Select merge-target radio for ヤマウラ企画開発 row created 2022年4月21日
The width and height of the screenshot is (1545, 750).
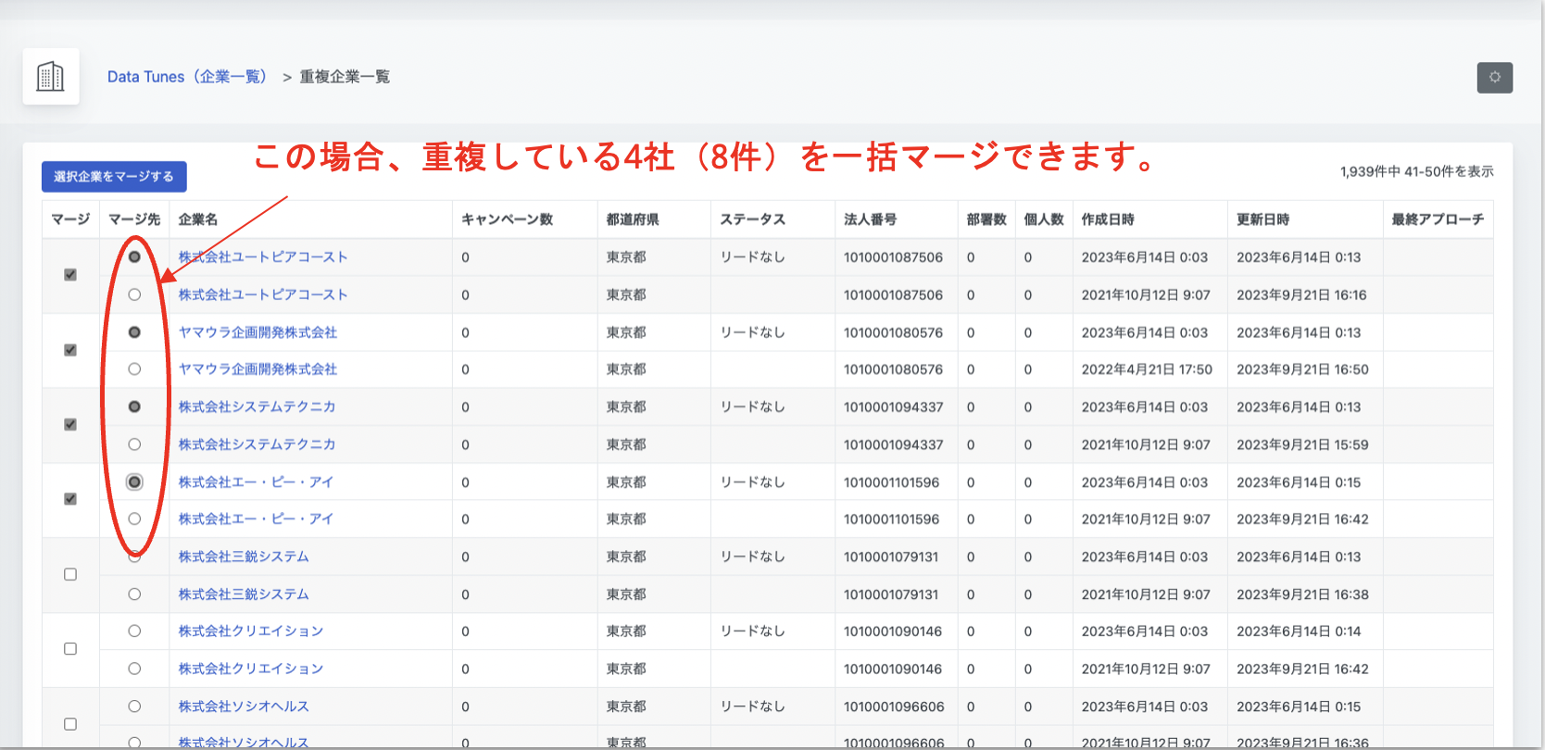click(x=134, y=369)
